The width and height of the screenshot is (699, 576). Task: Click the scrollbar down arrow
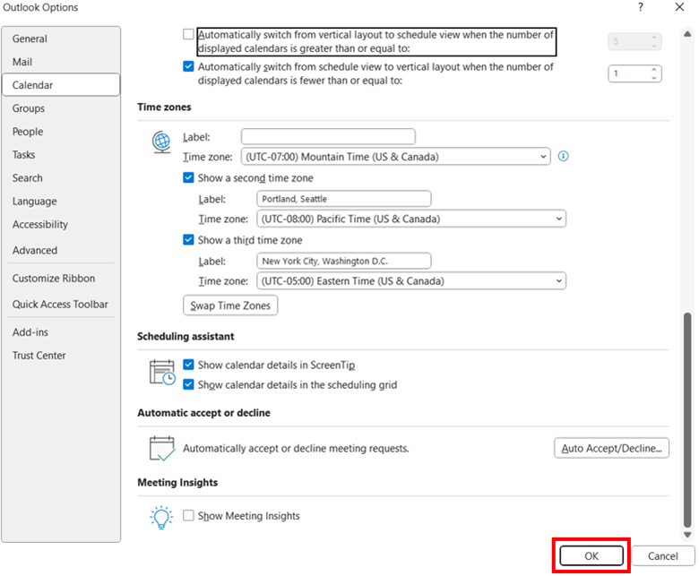click(687, 535)
